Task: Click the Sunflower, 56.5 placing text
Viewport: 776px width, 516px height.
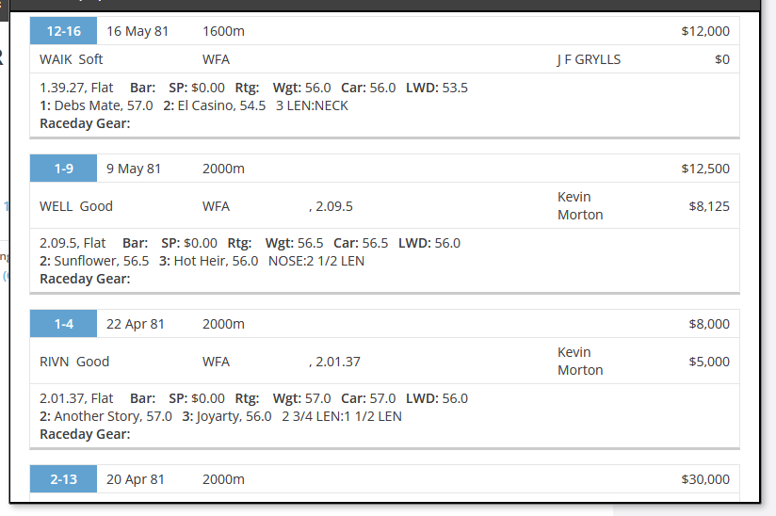Action: point(102,261)
